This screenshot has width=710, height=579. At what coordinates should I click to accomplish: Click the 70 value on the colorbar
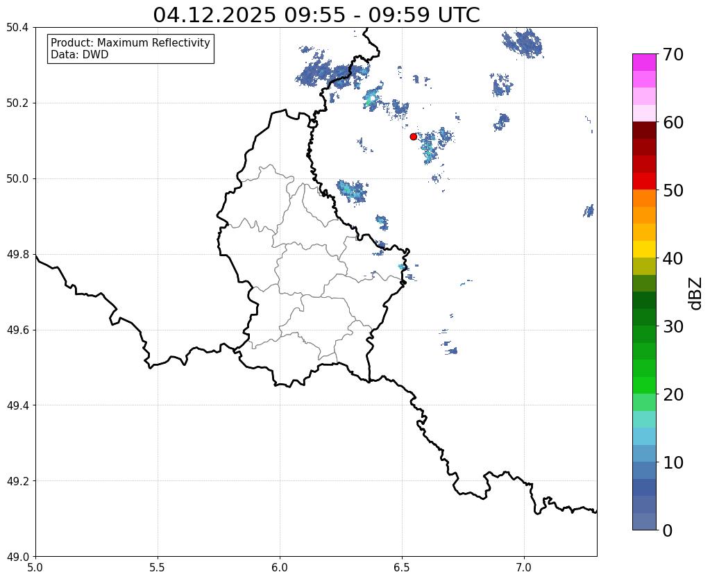673,55
